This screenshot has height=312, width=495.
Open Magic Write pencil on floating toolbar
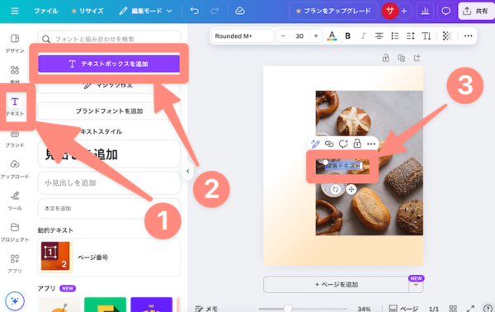point(315,144)
